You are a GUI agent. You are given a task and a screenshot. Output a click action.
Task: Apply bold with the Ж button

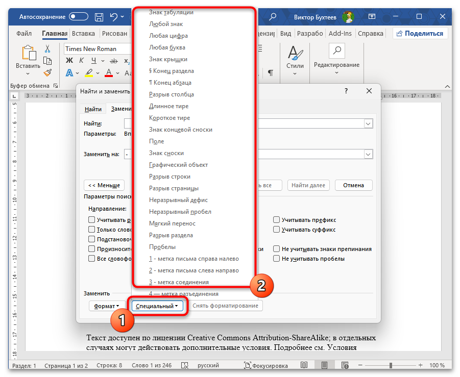point(69,61)
